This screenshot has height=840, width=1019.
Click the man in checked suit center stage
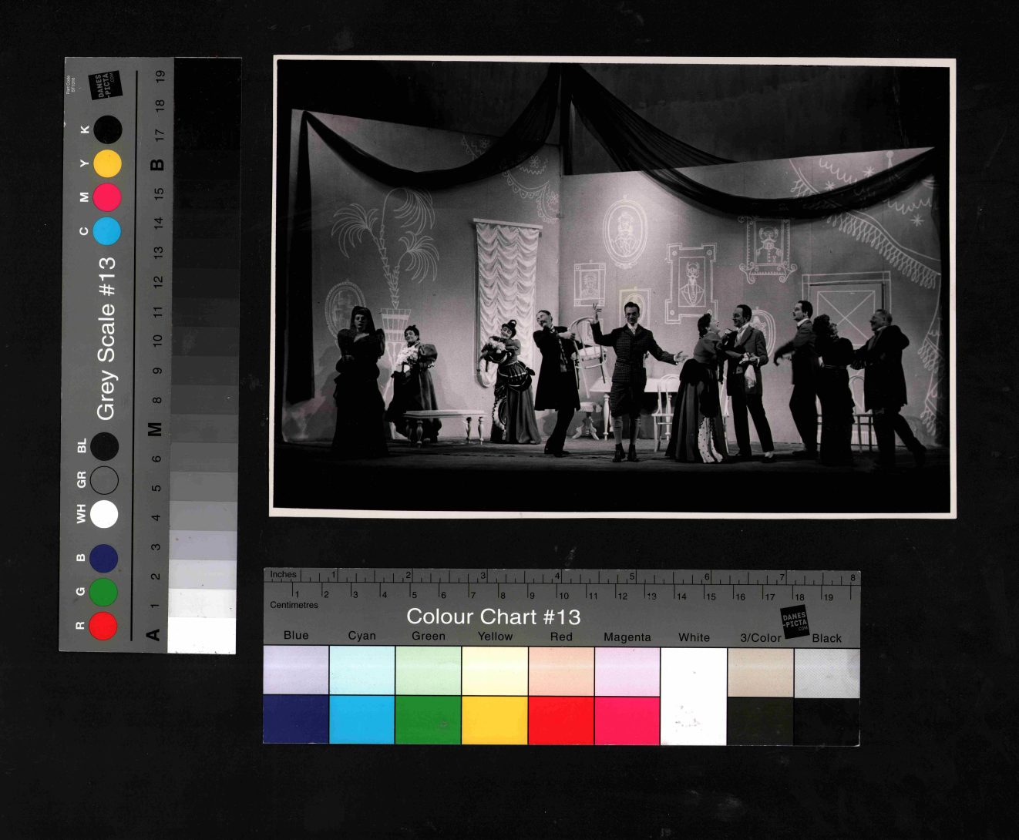pos(627,378)
